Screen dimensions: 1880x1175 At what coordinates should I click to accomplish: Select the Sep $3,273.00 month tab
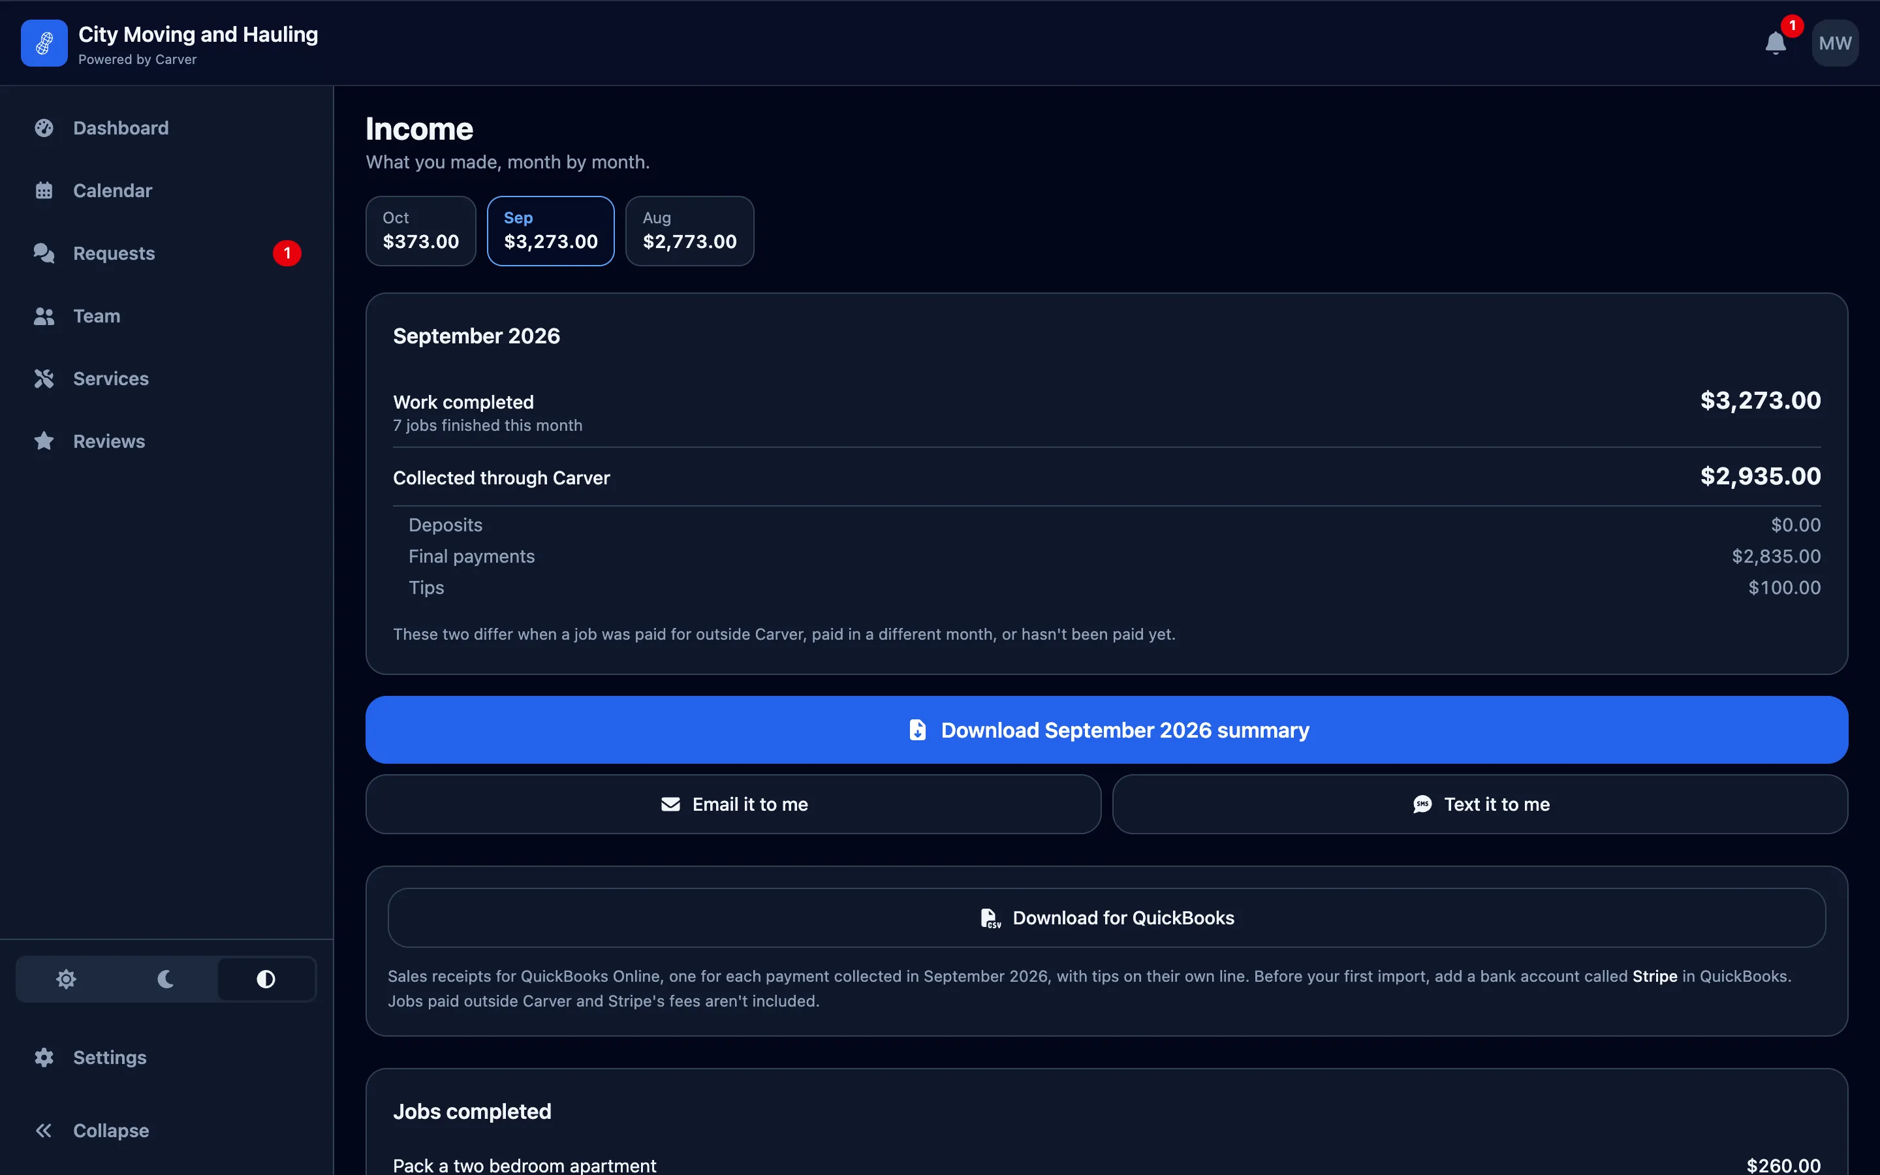(551, 231)
